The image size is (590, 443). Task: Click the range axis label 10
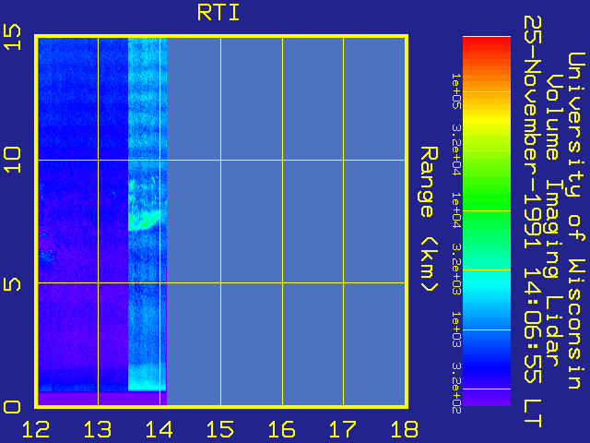(x=12, y=160)
